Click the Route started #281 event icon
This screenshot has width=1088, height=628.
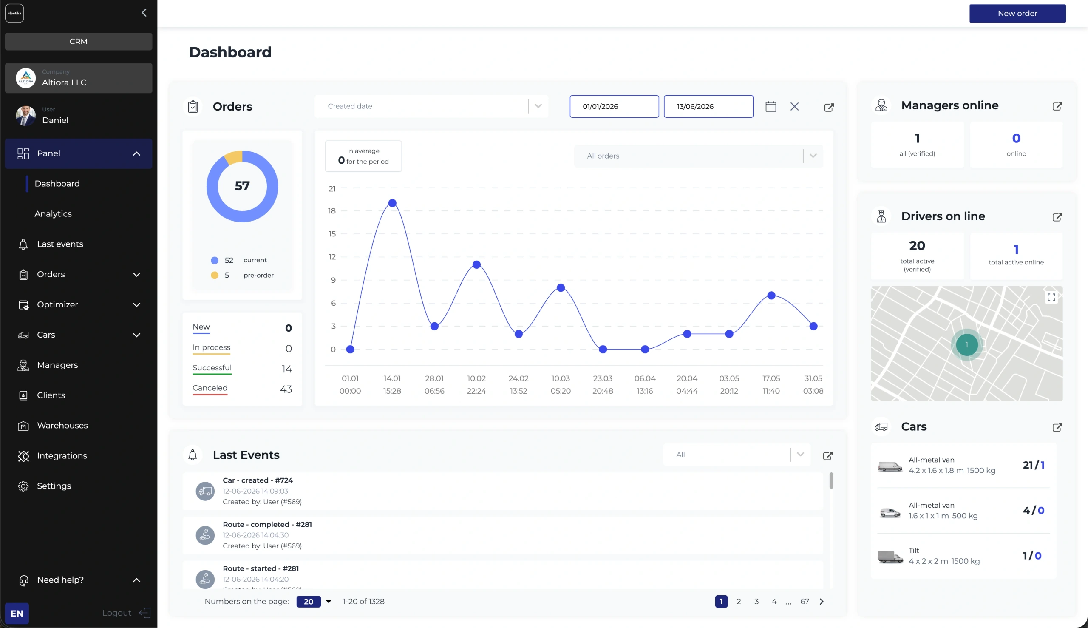(205, 579)
